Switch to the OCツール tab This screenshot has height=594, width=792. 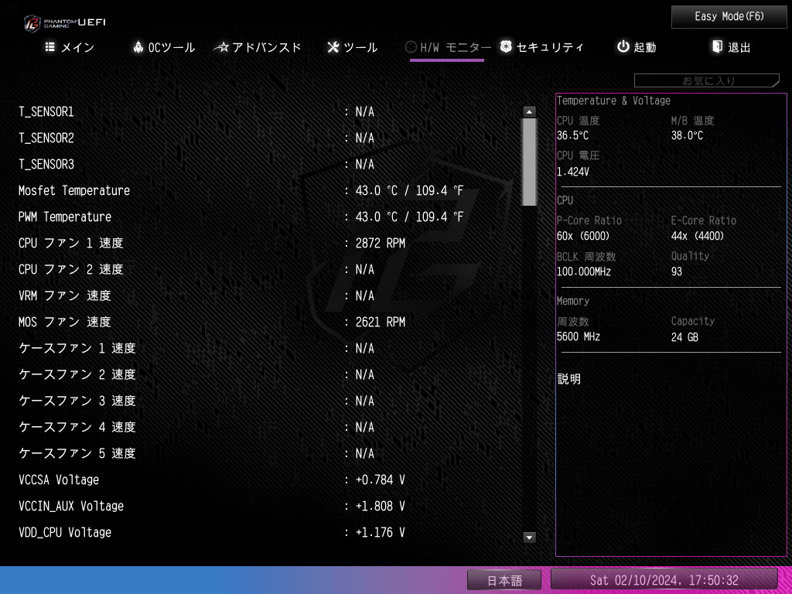[x=164, y=47]
